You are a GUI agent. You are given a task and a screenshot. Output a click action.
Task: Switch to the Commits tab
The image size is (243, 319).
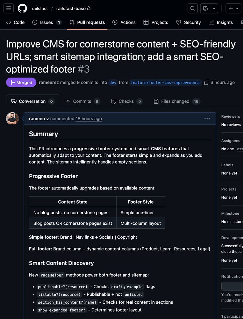tap(82, 101)
